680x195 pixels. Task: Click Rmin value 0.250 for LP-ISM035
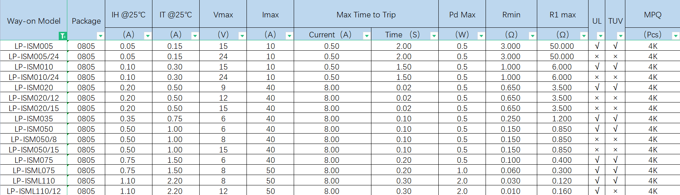510,119
